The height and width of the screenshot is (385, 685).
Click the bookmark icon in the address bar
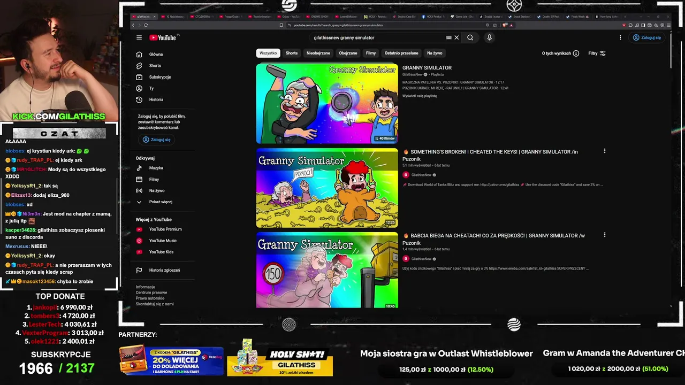pyautogui.click(x=281, y=25)
